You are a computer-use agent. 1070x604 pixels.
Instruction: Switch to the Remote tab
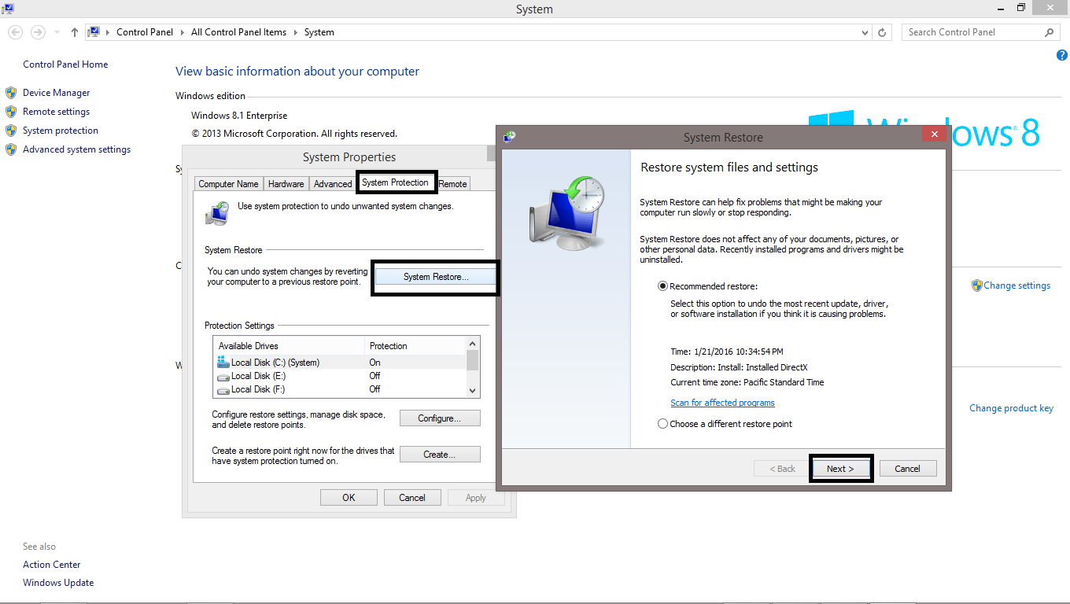click(x=452, y=183)
